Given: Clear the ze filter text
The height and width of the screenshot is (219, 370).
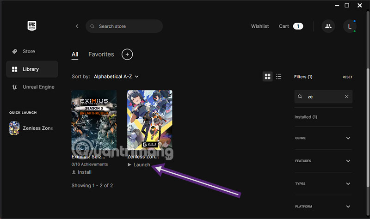Looking at the screenshot, I should [346, 97].
